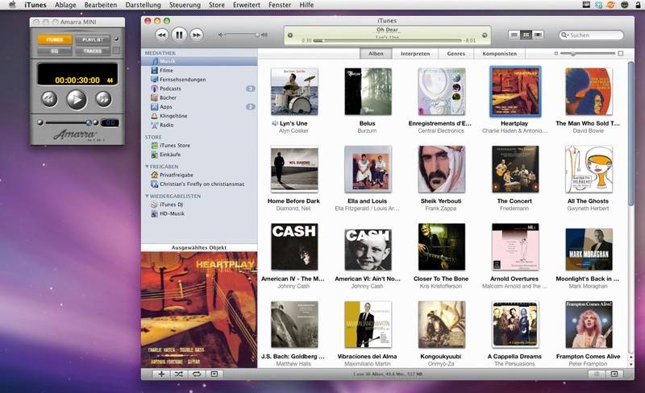Click the circular arrow right of track display

(x=485, y=35)
